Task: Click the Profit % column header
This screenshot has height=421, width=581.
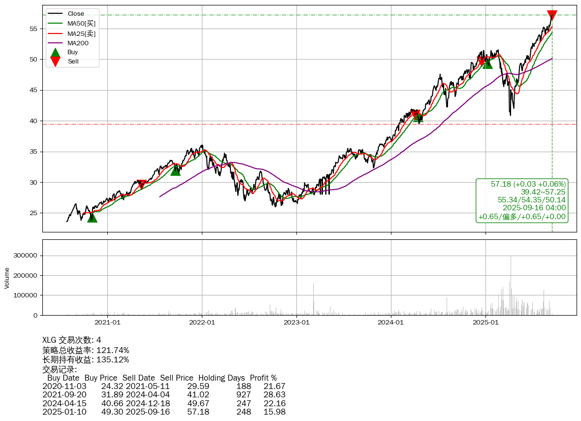Action: pyautogui.click(x=263, y=378)
